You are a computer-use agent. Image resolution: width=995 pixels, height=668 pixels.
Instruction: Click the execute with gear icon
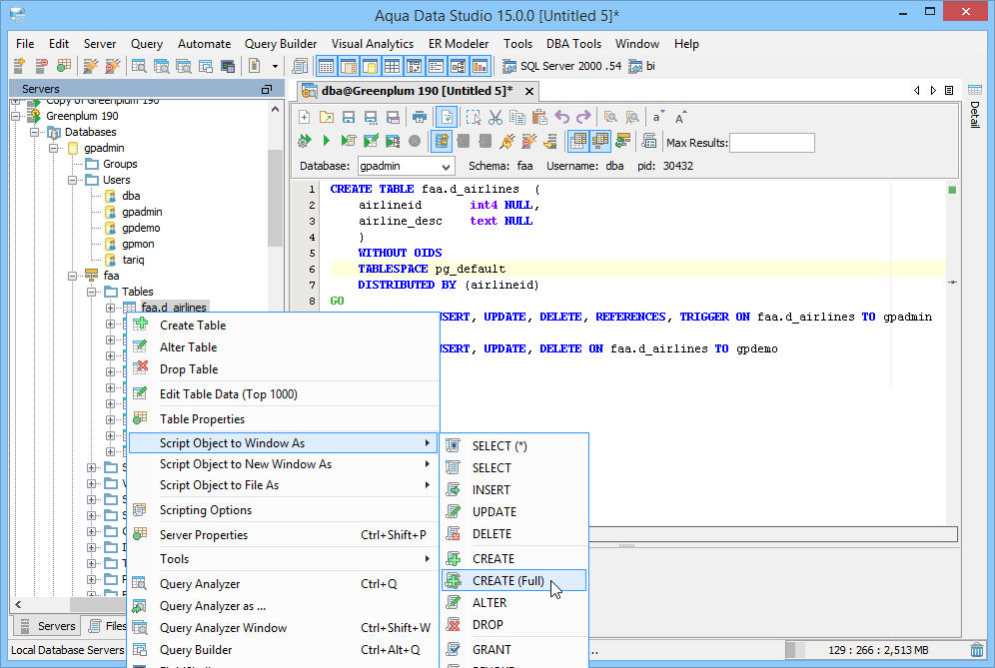click(x=305, y=141)
